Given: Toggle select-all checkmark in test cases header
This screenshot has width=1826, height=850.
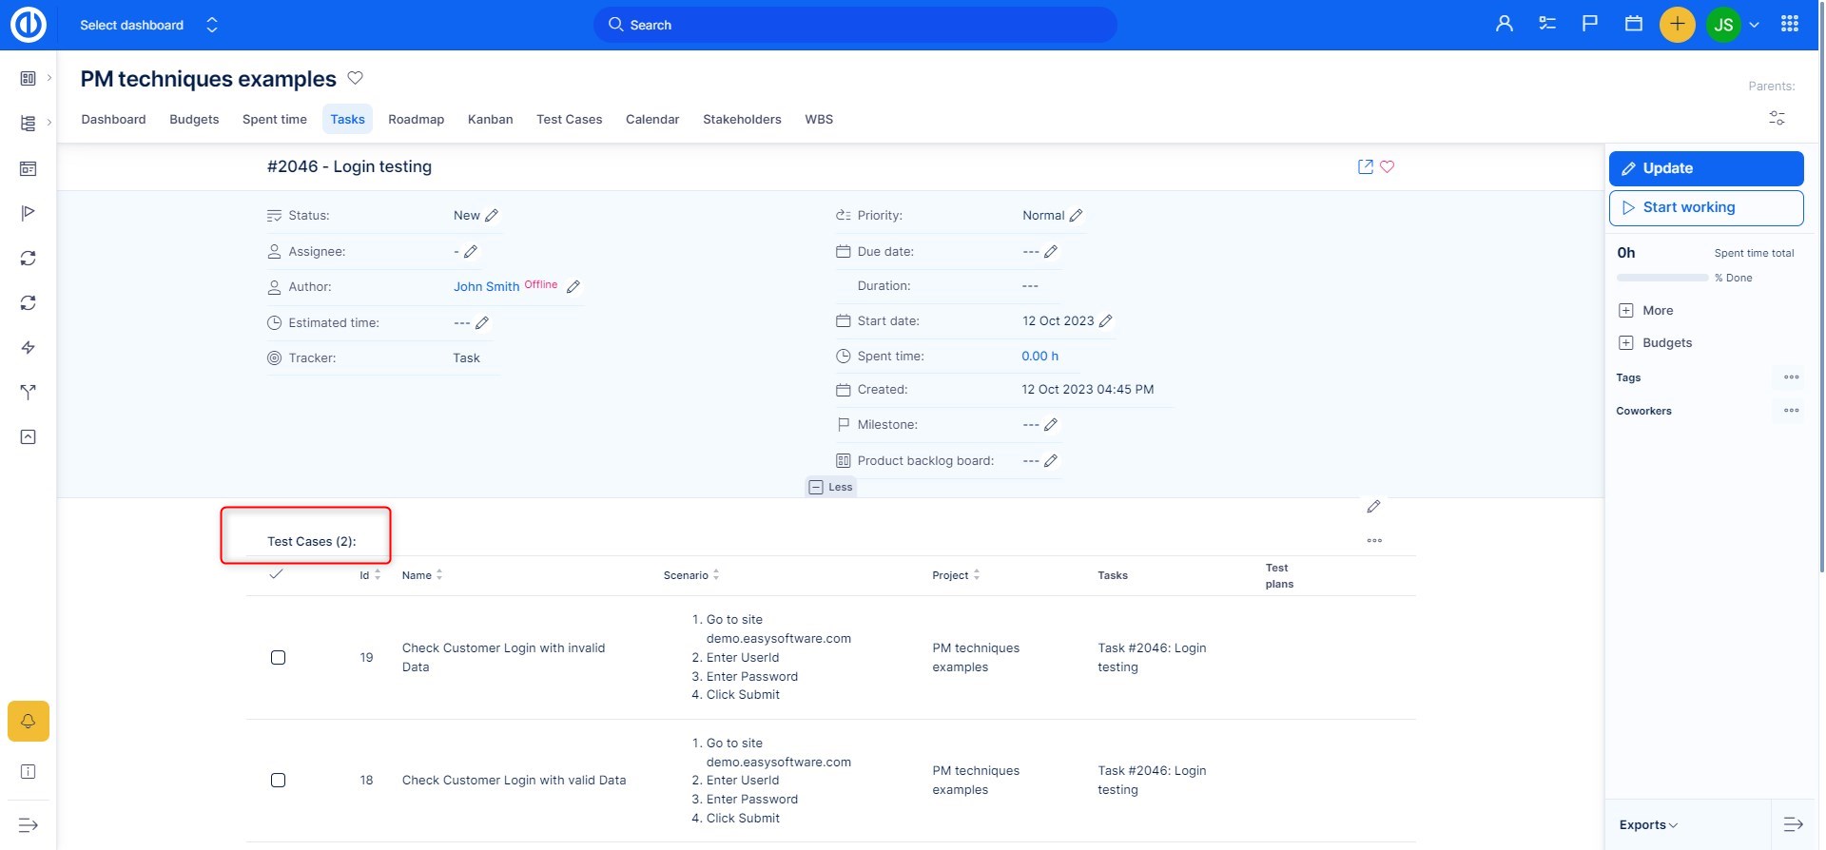Looking at the screenshot, I should click(276, 574).
